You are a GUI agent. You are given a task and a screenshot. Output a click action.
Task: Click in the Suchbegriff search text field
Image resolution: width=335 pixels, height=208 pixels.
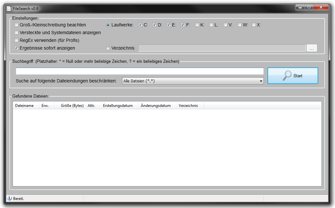point(139,71)
